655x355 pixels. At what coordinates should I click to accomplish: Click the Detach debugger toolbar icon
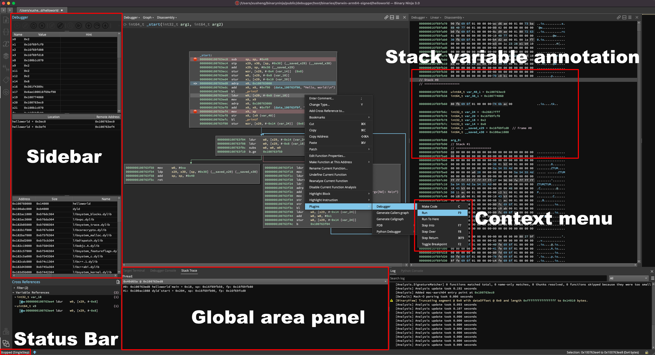[60, 26]
